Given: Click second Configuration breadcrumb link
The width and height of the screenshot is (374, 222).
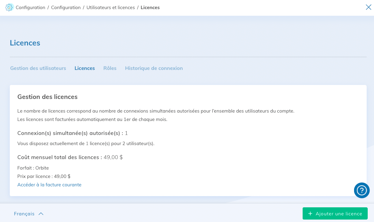Looking at the screenshot, I should (x=66, y=7).
